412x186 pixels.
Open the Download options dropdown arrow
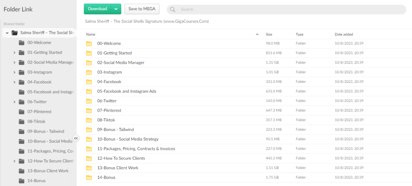116,9
